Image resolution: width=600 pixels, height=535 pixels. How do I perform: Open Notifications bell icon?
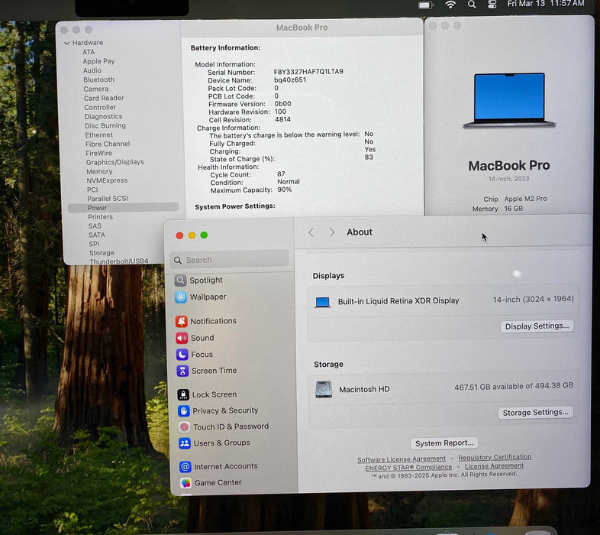tap(182, 321)
